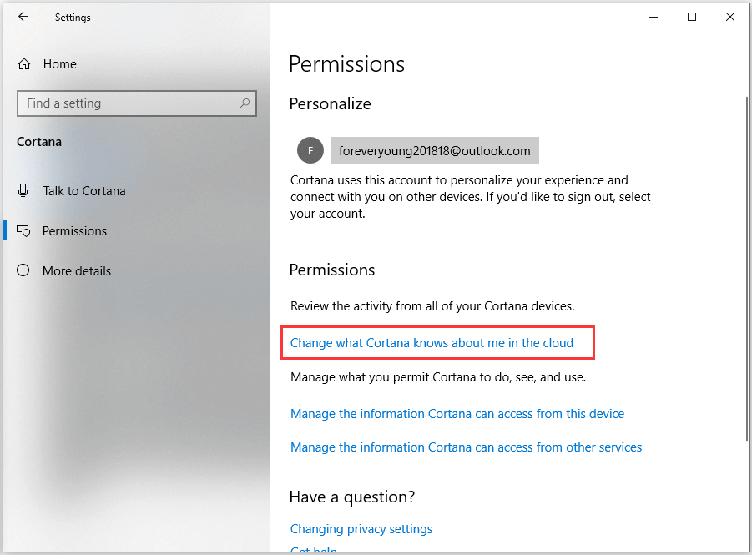Viewport: 752px width, 555px height.
Task: Click the search magnifier icon
Action: (x=245, y=103)
